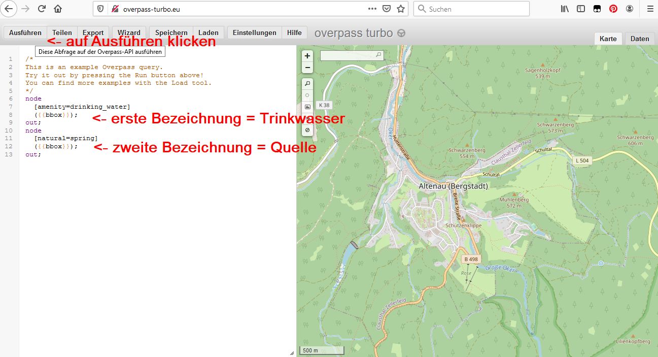Click the Schützenklippe map label
The height and width of the screenshot is (357, 658).
pos(463,225)
